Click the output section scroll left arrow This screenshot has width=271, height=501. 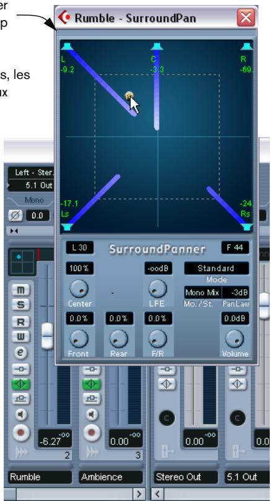pyautogui.click(x=158, y=494)
